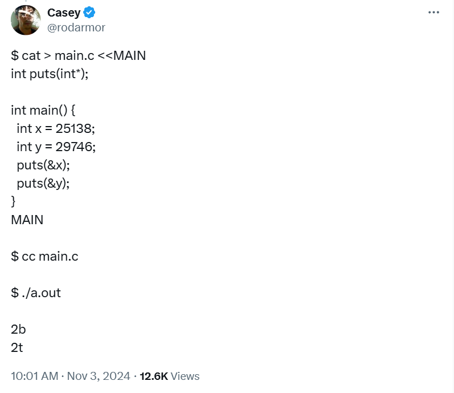Click the standalone MAIN heredoc terminator
The image size is (454, 393).
pyautogui.click(x=27, y=220)
